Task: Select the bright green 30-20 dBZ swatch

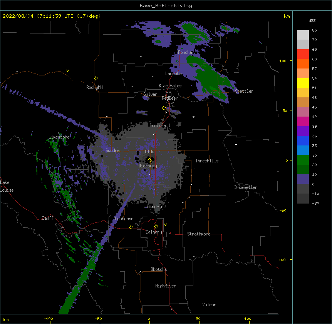Action: [303, 160]
